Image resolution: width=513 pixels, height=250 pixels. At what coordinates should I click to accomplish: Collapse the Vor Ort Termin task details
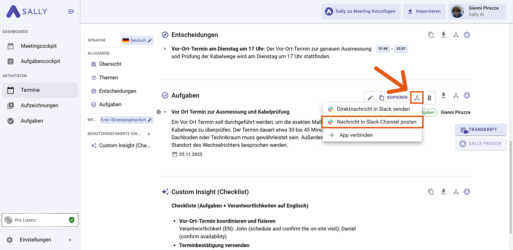pos(165,112)
